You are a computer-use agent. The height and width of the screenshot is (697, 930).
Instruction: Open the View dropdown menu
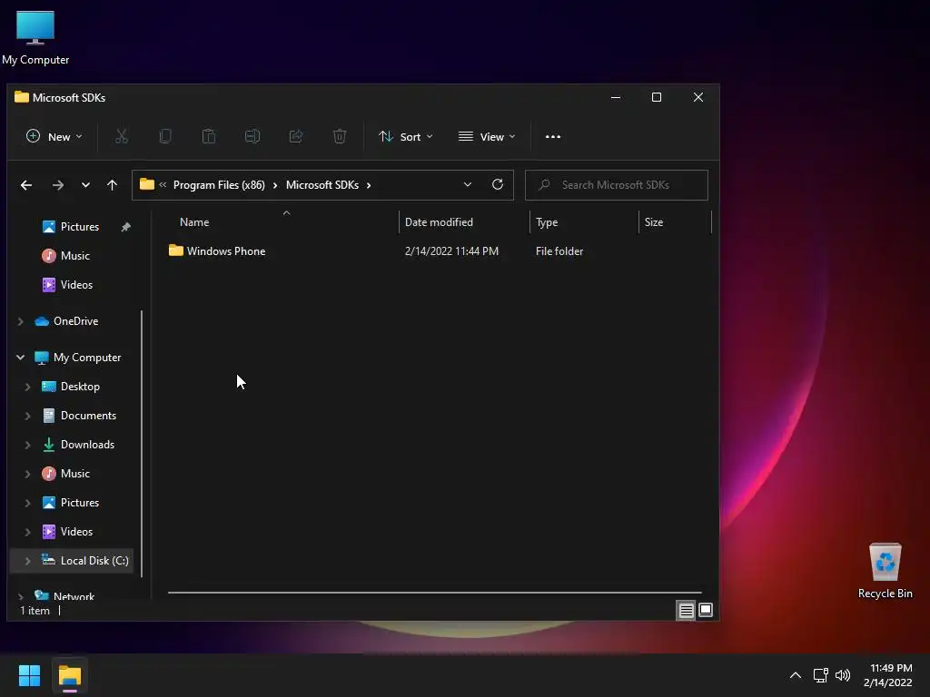487,137
